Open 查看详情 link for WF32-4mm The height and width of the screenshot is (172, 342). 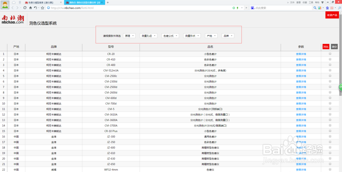(x=301, y=170)
